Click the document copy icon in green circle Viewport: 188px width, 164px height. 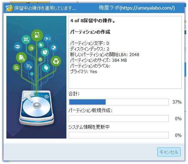pyautogui.click(x=21, y=57)
